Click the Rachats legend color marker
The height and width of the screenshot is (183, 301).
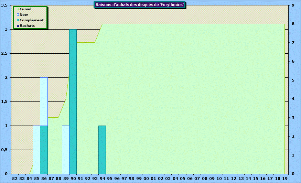point(18,26)
